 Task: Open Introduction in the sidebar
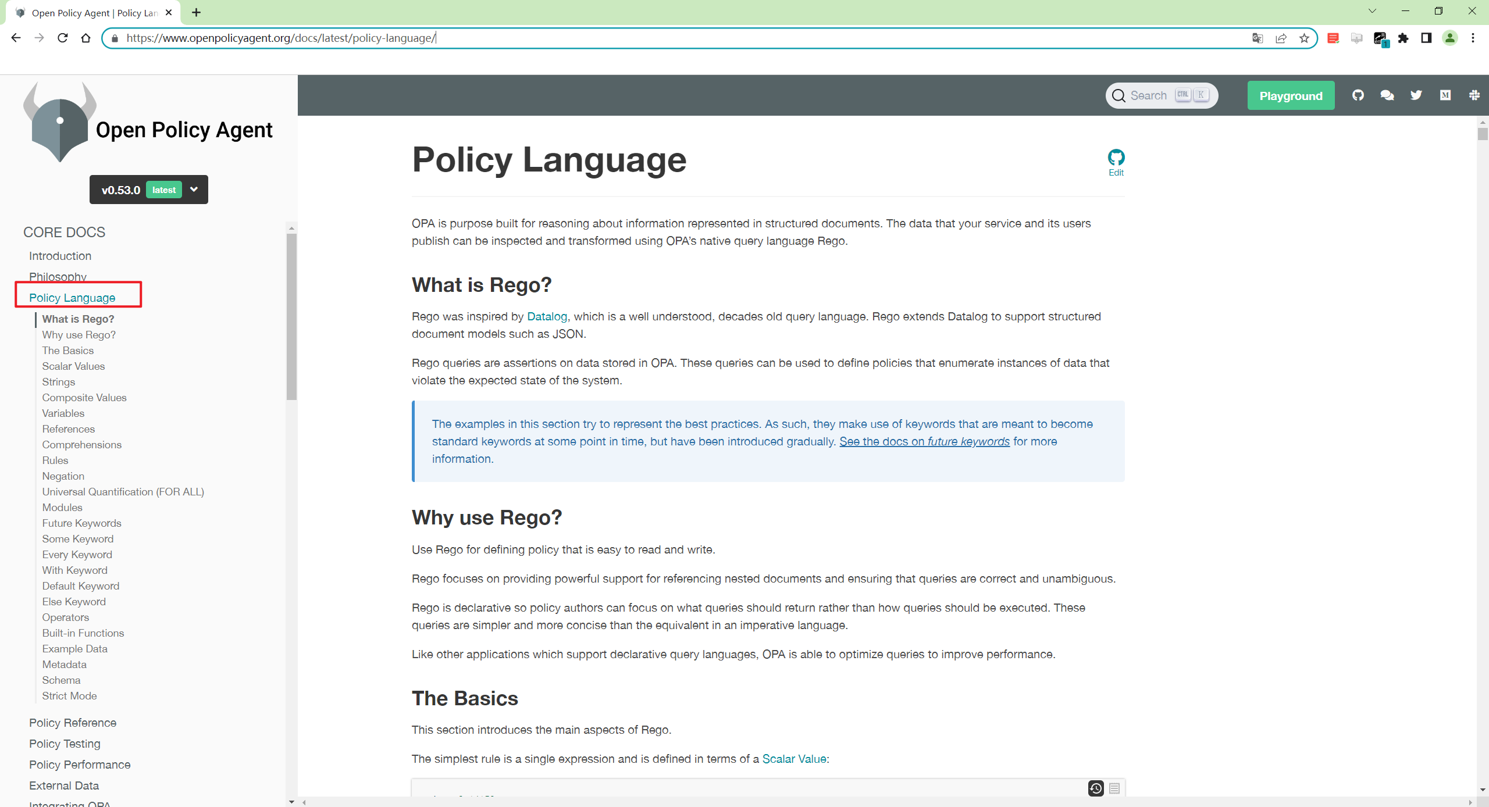(x=60, y=256)
